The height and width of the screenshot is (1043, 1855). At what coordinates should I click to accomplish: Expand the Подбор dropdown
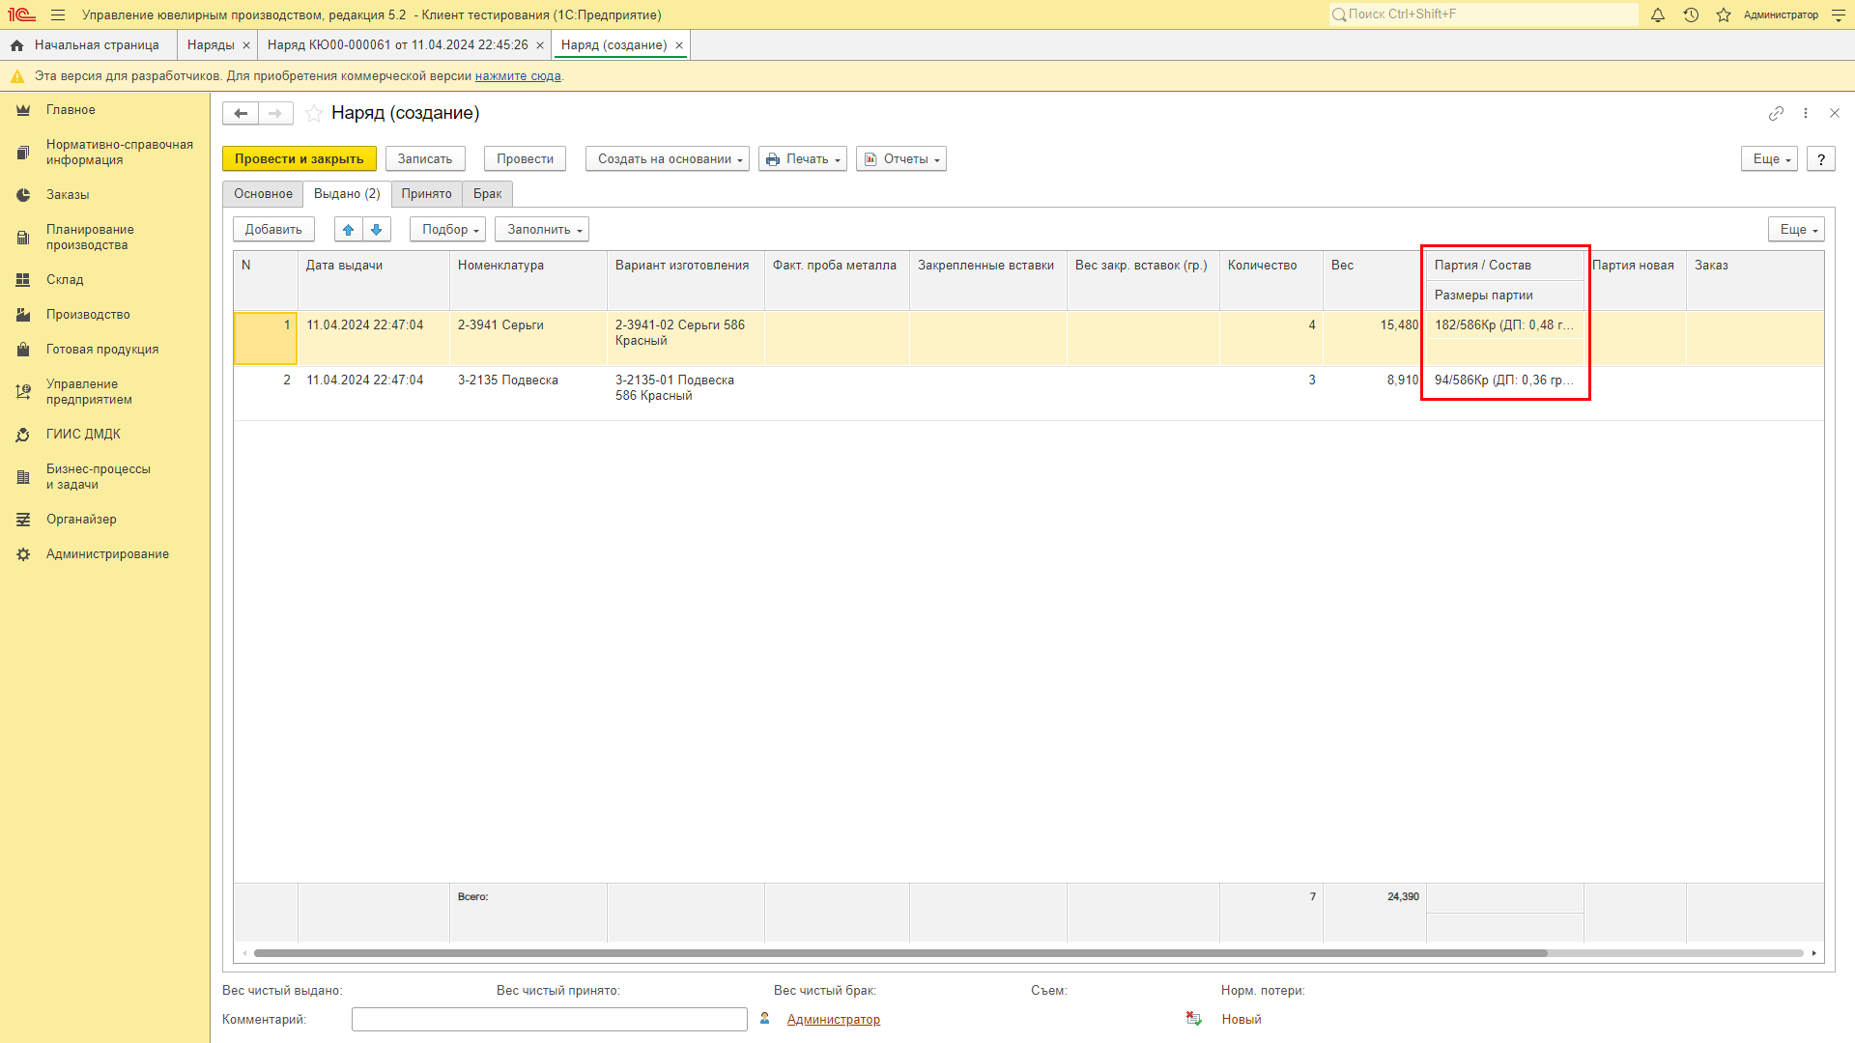tap(447, 229)
